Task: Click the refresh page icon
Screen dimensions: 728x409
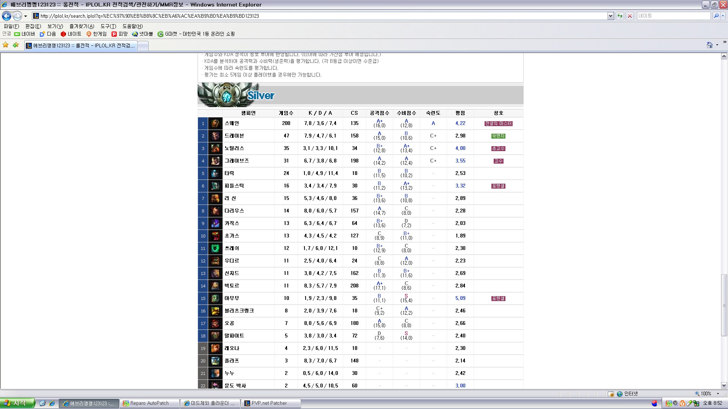Action: [620, 16]
